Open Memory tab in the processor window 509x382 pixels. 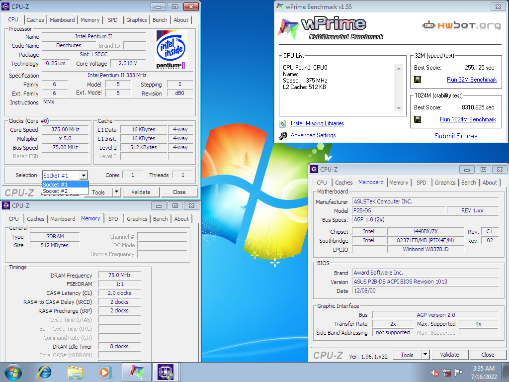tap(90, 20)
